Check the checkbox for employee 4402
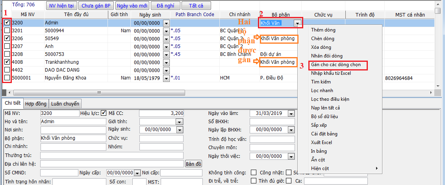The width and height of the screenshot is (445, 185). point(7,70)
